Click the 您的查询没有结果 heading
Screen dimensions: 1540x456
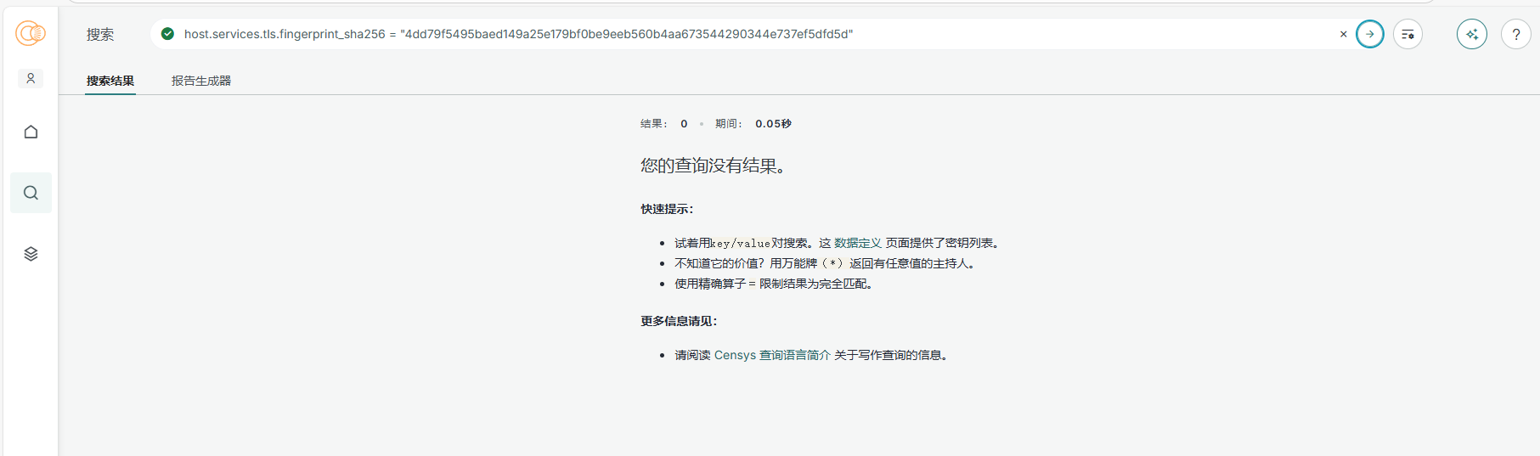[715, 166]
